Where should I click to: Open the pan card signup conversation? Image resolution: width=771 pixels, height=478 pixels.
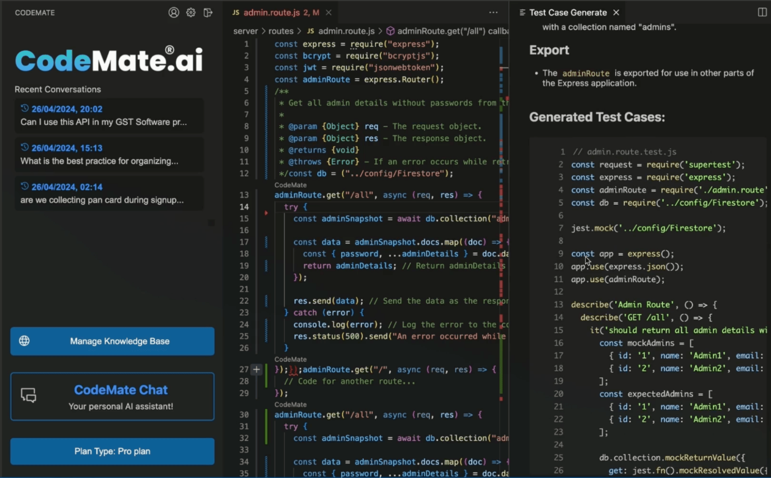(x=102, y=200)
